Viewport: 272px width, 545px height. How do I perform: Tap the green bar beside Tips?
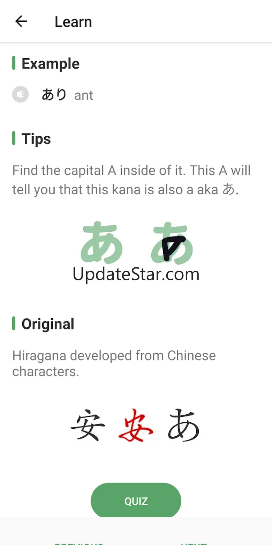(14, 138)
